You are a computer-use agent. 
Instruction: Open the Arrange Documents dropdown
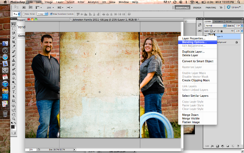[x=60, y=8]
